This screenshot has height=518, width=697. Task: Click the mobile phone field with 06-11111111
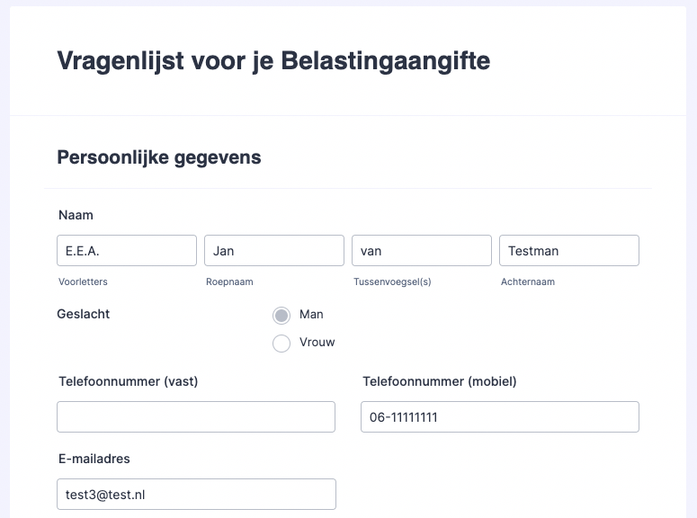(499, 417)
